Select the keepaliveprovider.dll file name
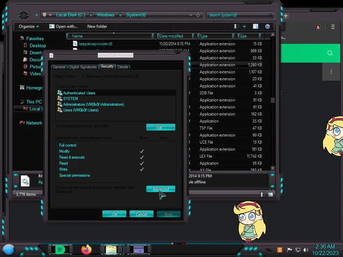Image resolution: width=343 pixels, height=257 pixels. coord(95,44)
